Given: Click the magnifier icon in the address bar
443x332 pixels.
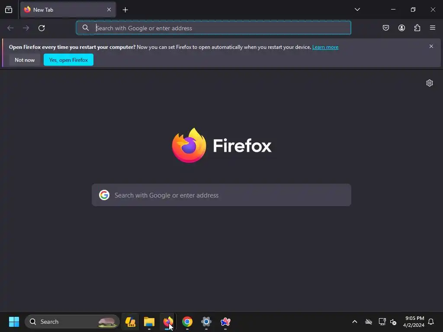Looking at the screenshot, I should point(86,28).
